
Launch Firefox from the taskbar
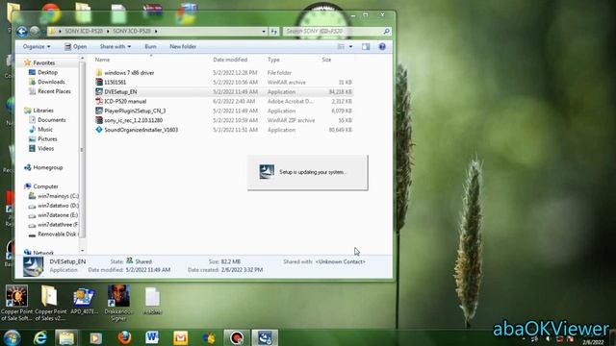tap(124, 337)
